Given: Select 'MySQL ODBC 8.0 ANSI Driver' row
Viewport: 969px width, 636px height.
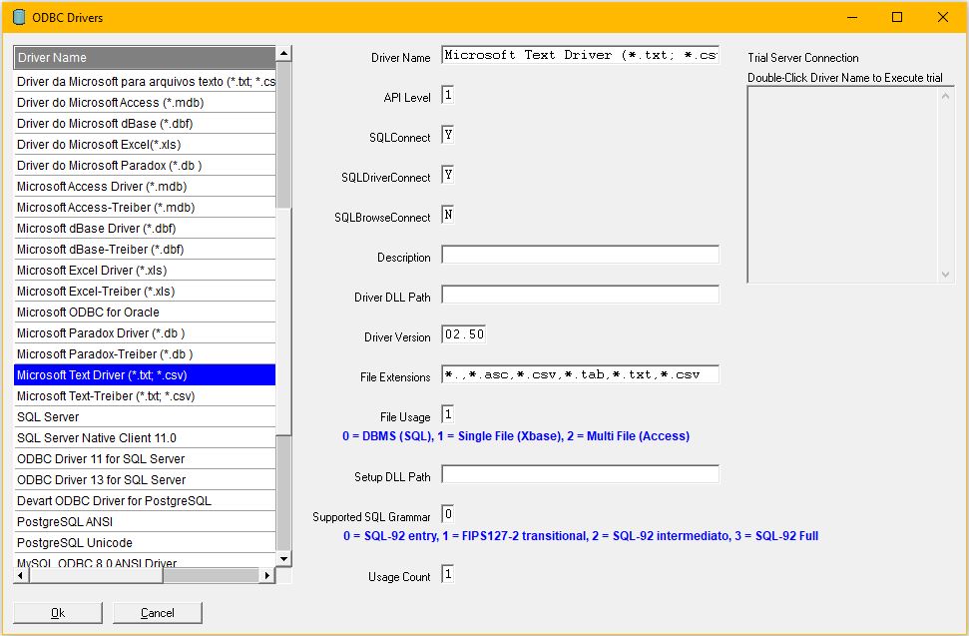Looking at the screenshot, I should click(x=145, y=561).
